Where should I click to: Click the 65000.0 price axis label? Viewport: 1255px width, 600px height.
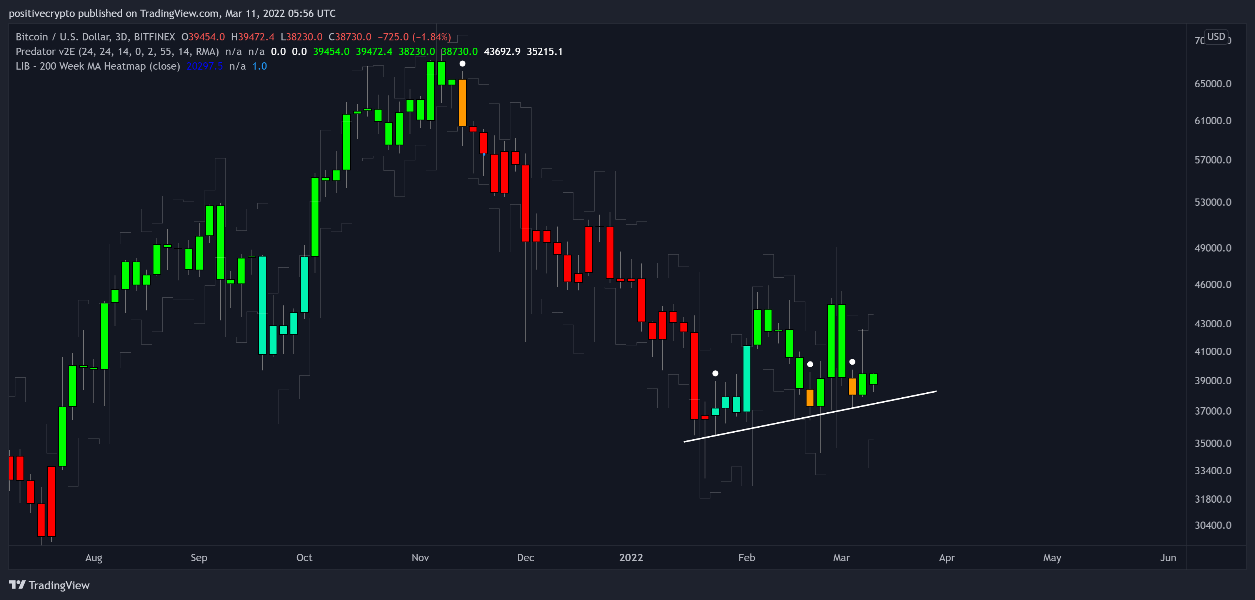click(x=1212, y=84)
